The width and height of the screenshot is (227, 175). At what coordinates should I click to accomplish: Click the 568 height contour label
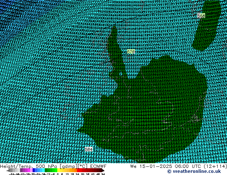click(201, 16)
